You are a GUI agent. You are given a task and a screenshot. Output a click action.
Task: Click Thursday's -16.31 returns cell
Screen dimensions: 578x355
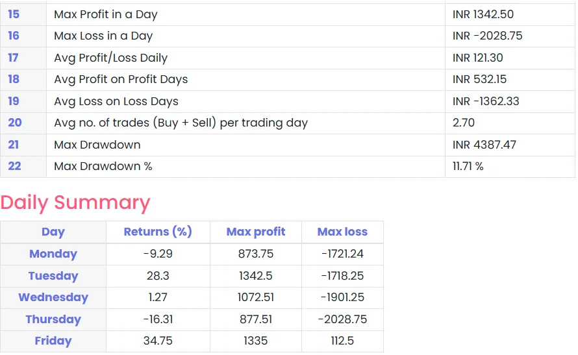158,319
